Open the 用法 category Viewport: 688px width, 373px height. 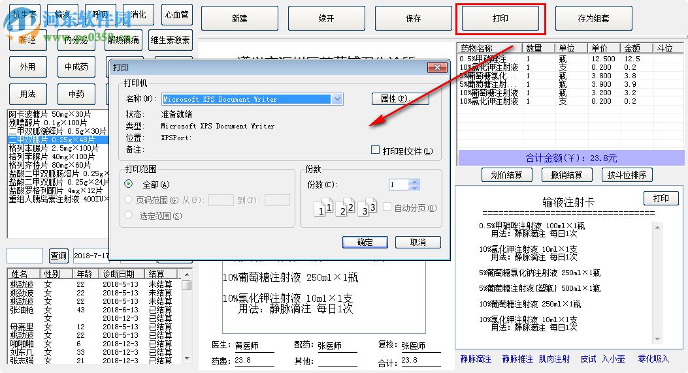pos(27,94)
